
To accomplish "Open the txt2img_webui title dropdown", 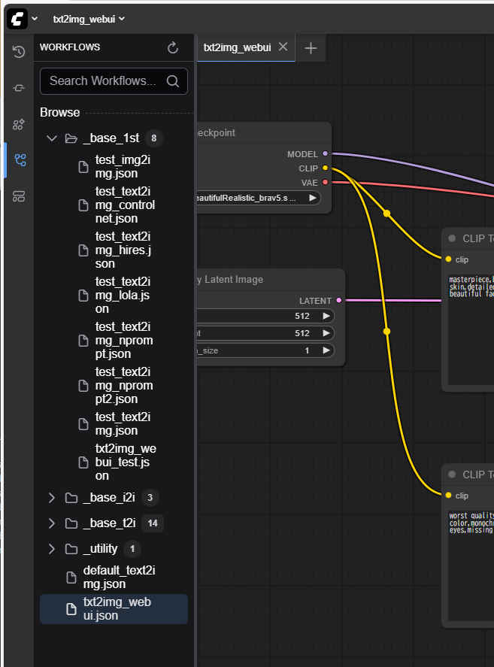I will point(89,19).
